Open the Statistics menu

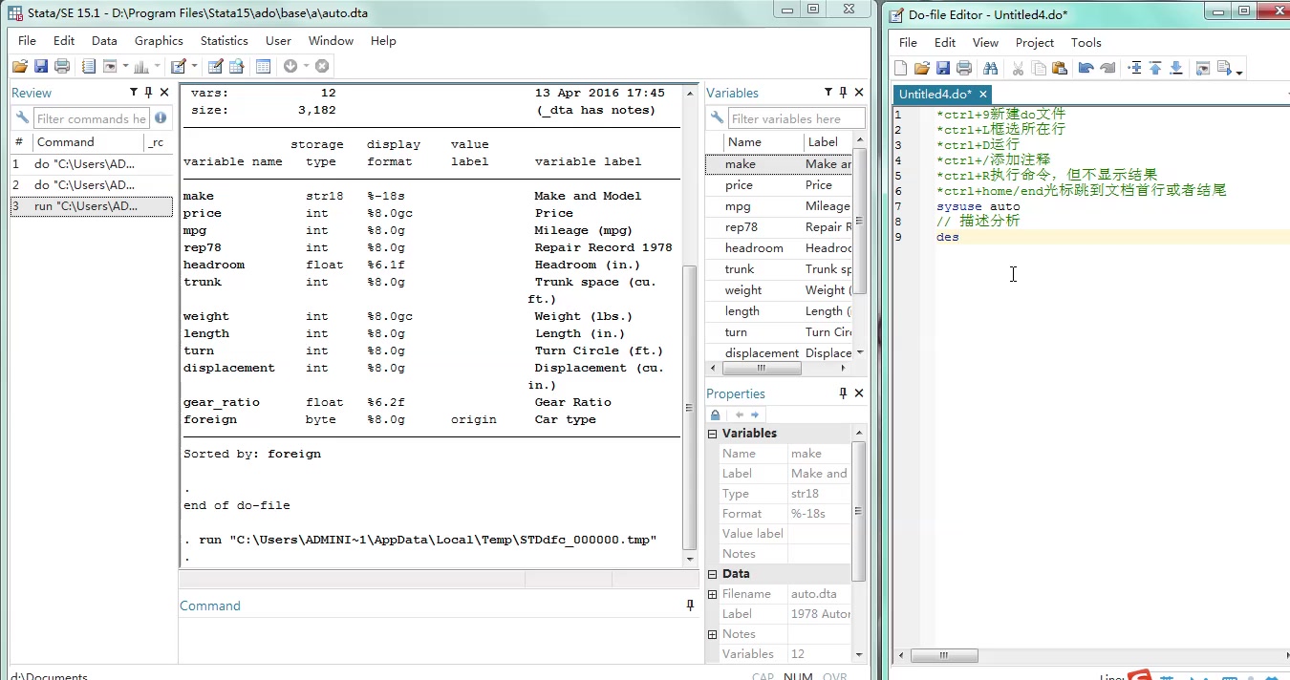pos(224,41)
